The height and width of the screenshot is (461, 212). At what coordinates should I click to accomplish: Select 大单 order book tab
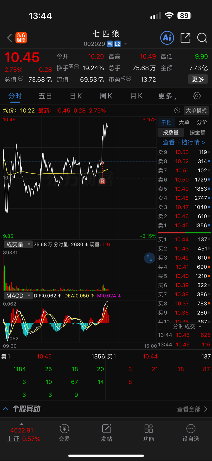184,122
